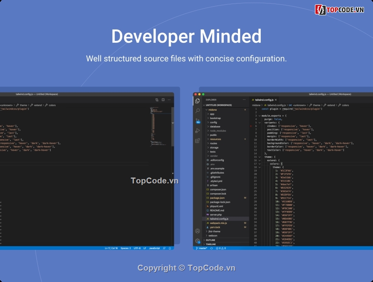Click the colors breadcrumb in the editor
The height and width of the screenshot is (282, 373).
click(x=346, y=105)
